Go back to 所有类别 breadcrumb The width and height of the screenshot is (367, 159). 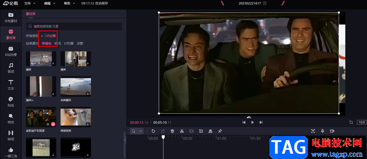pyautogui.click(x=32, y=36)
